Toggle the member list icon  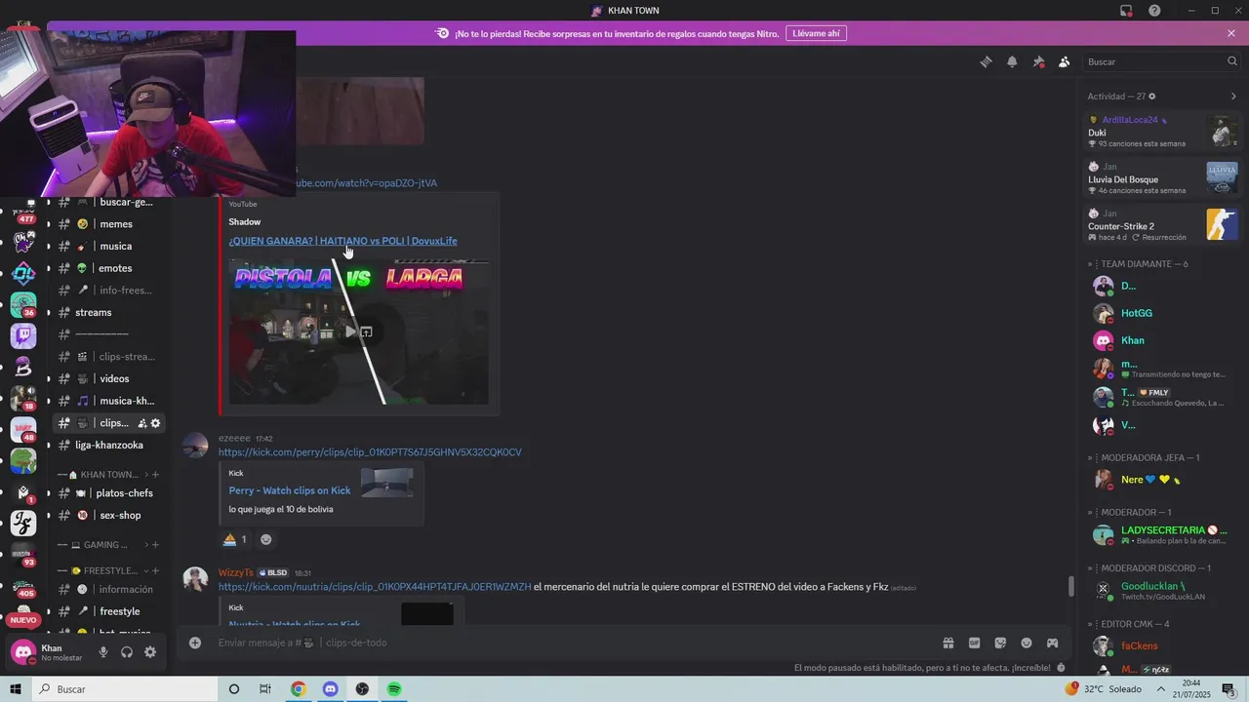coord(1064,61)
